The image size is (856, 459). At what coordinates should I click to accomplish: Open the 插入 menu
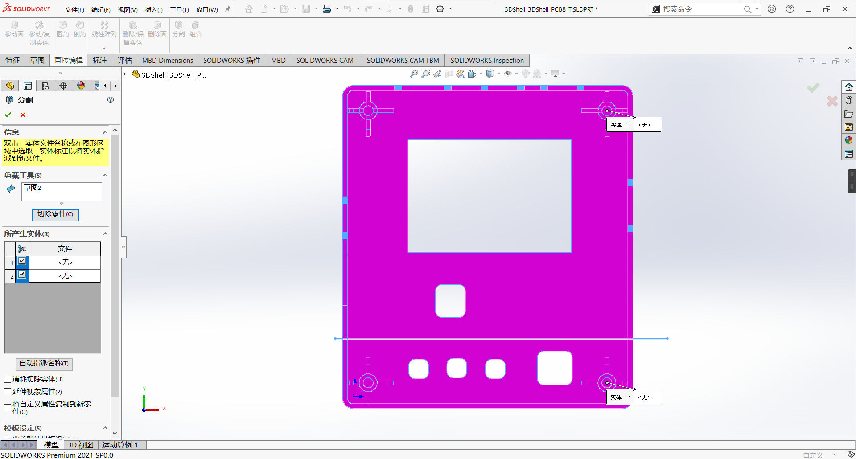tap(153, 9)
